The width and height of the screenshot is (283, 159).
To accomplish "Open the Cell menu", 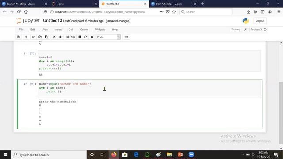I will [x=71, y=30].
